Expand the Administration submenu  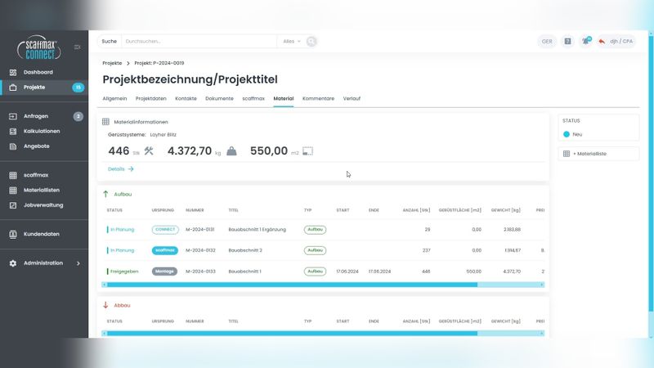click(78, 263)
